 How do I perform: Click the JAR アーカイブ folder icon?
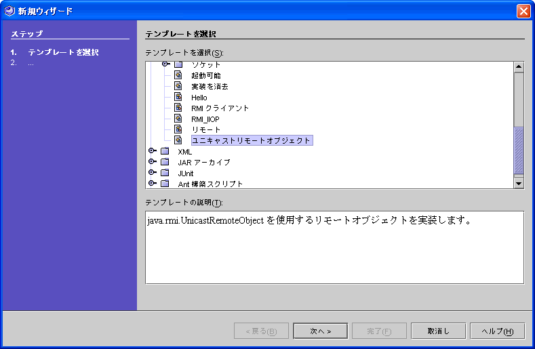[x=165, y=162]
